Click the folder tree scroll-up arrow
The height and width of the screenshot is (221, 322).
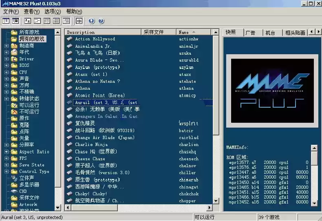58,32
